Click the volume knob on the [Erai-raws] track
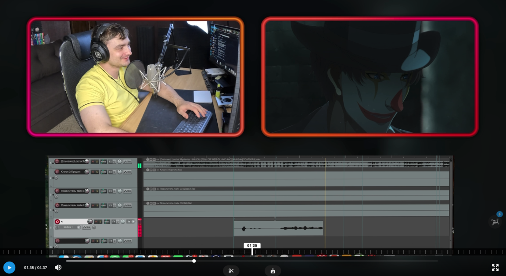The image size is (506, 276). tap(87, 161)
